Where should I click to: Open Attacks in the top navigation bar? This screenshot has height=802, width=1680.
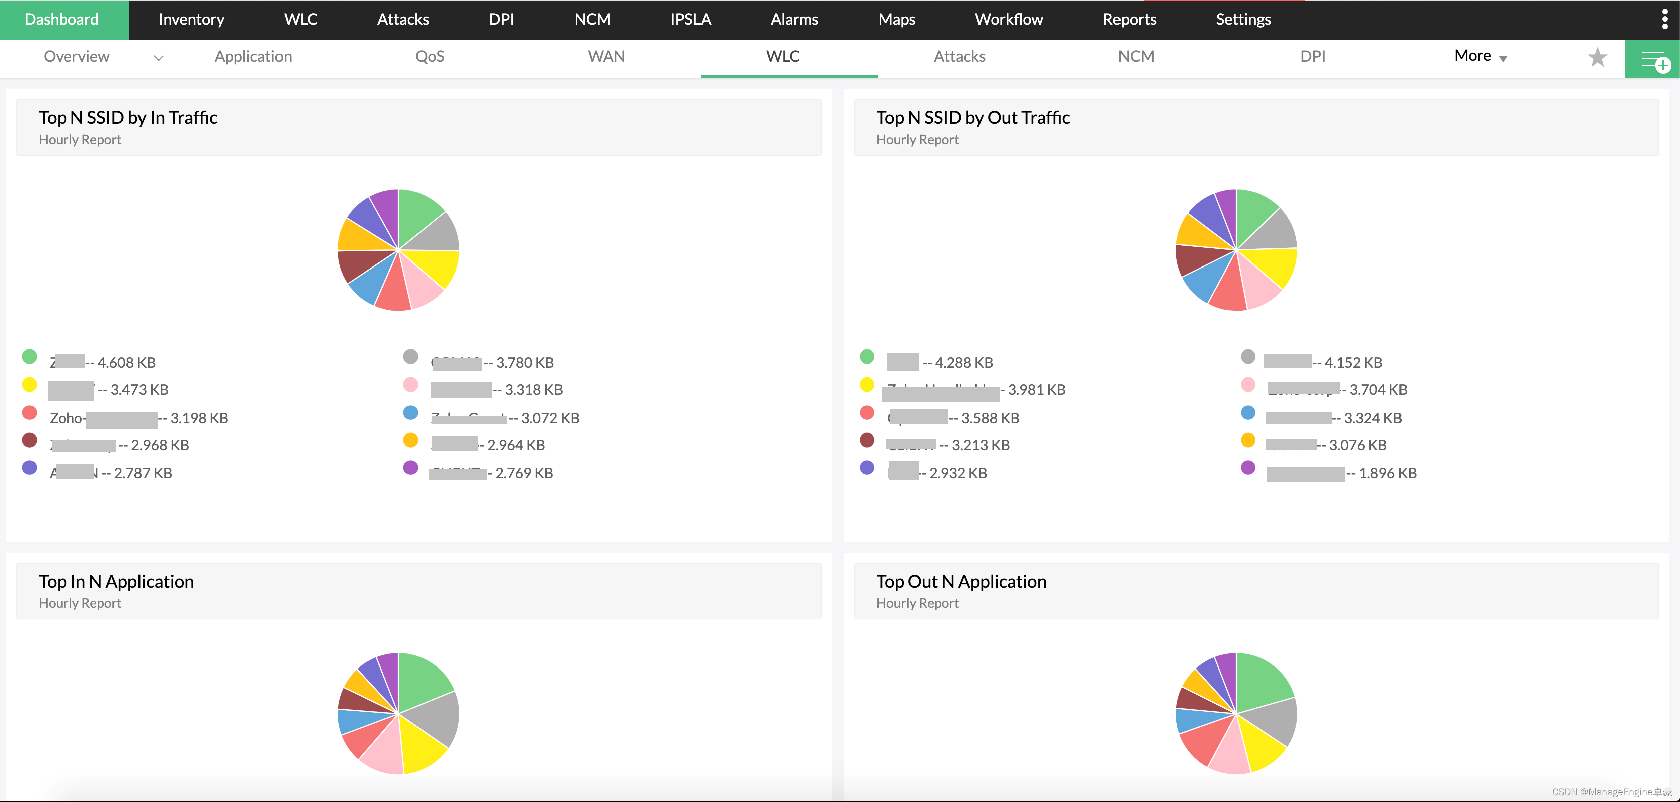pos(403,20)
